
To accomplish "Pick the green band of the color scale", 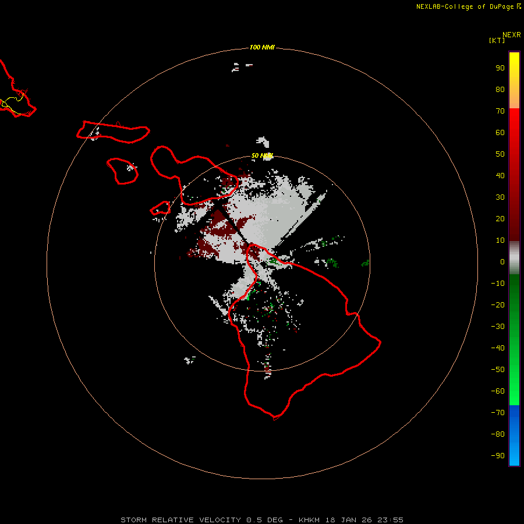I will point(514,340).
